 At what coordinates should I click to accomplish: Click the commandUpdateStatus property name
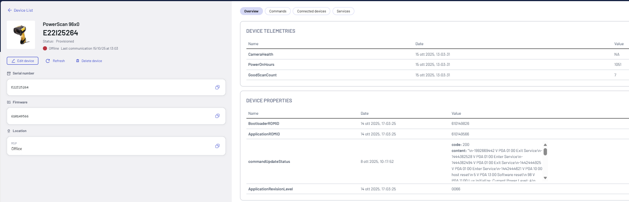tap(269, 162)
